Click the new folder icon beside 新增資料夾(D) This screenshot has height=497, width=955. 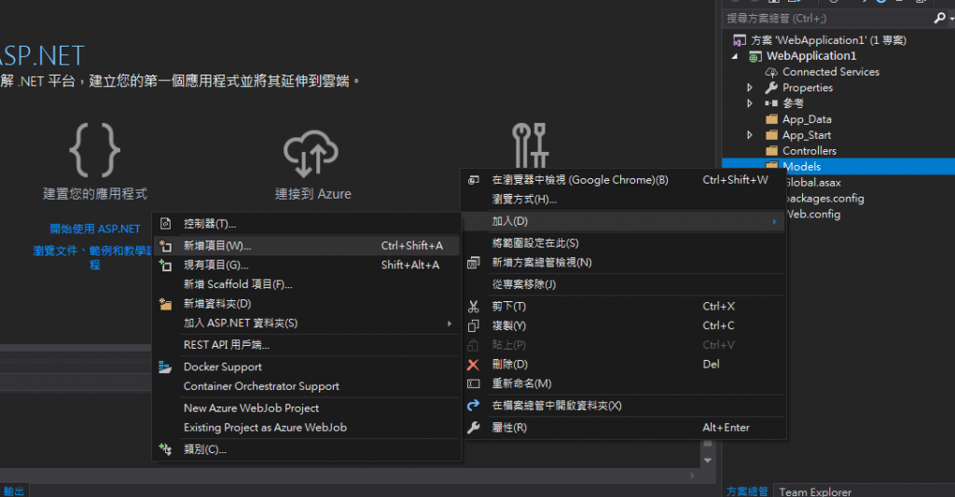click(x=165, y=304)
